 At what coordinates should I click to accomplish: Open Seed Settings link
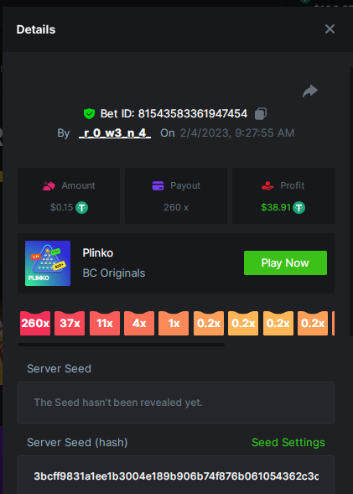point(288,442)
